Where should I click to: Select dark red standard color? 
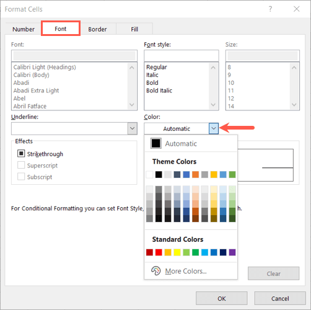click(x=149, y=252)
